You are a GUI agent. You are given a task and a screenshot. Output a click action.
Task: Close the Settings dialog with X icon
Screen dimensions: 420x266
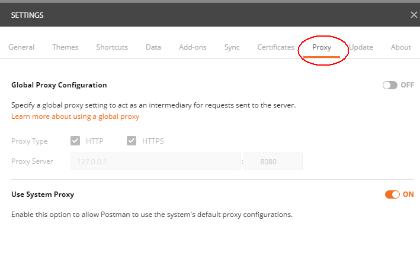[414, 15]
